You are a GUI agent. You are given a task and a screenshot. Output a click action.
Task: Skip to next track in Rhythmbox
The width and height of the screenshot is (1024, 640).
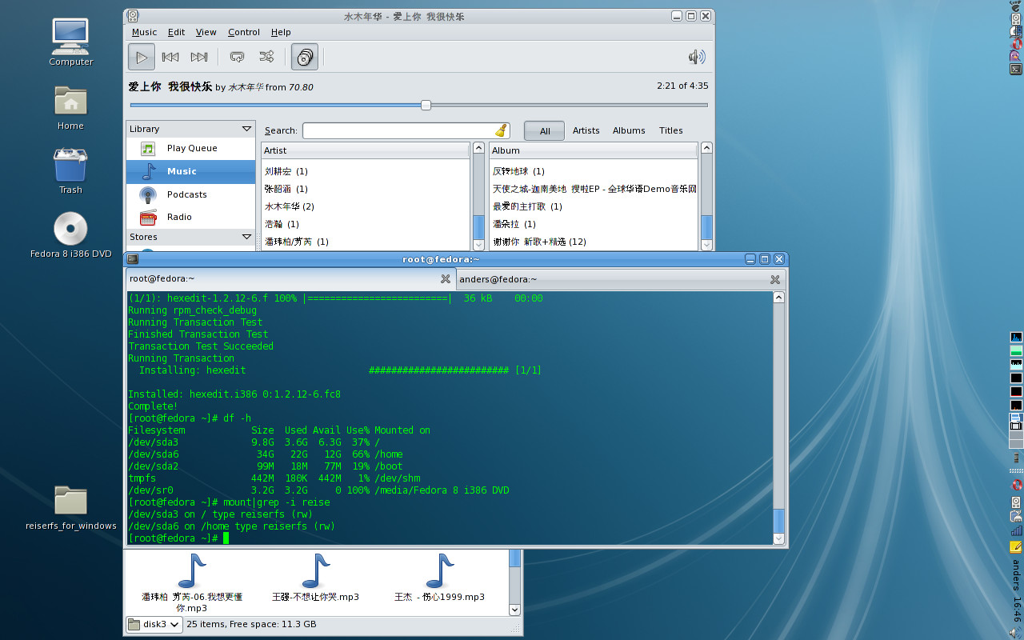[199, 57]
